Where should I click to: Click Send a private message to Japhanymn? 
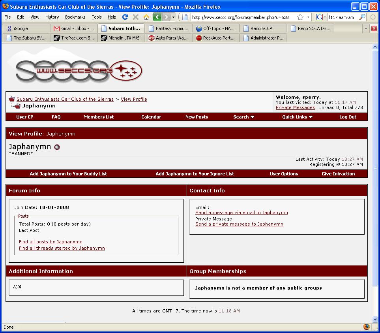(x=239, y=224)
